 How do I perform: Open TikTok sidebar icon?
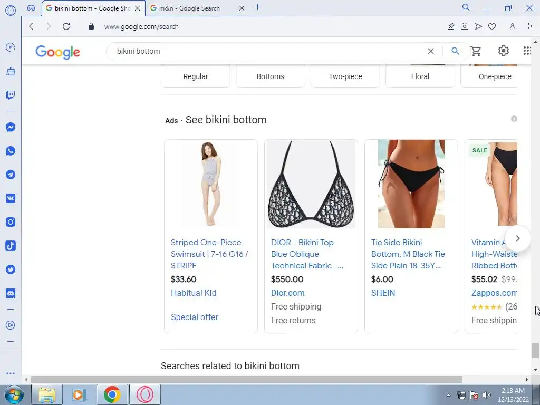[x=11, y=246]
